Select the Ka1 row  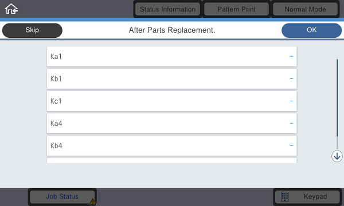click(x=172, y=57)
